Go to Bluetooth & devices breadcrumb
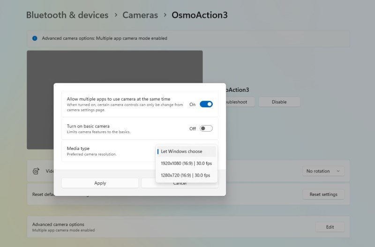The width and height of the screenshot is (375, 247). 67,15
